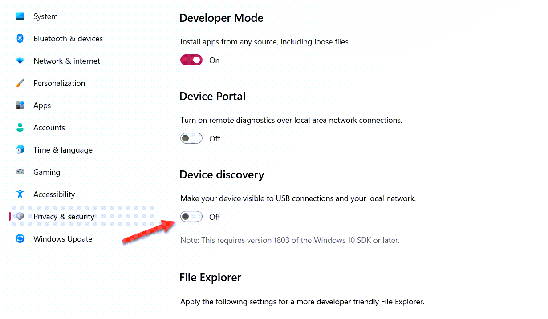Click the Accounts person icon

pos(20,128)
